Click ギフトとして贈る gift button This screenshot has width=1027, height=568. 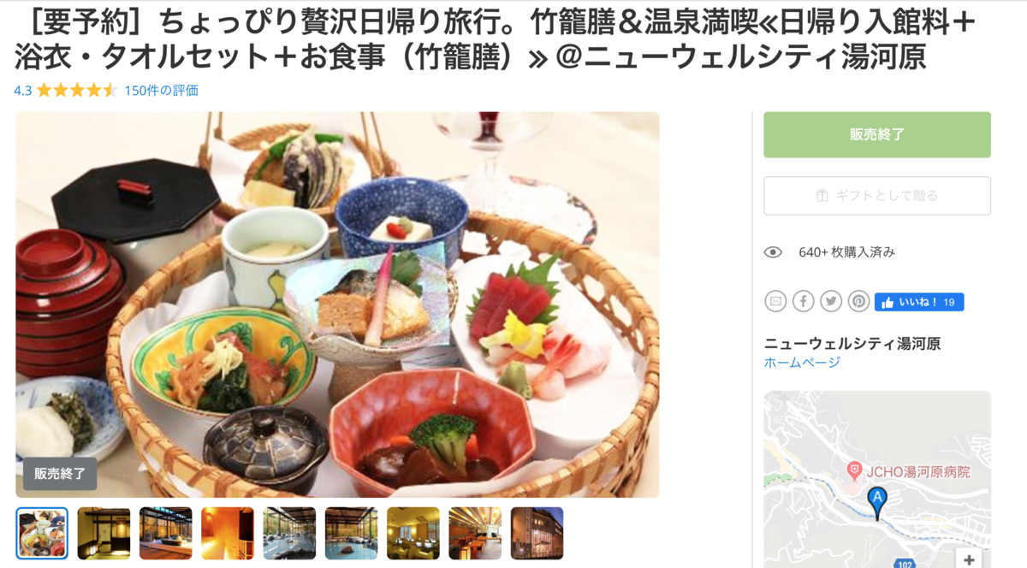[x=877, y=195]
